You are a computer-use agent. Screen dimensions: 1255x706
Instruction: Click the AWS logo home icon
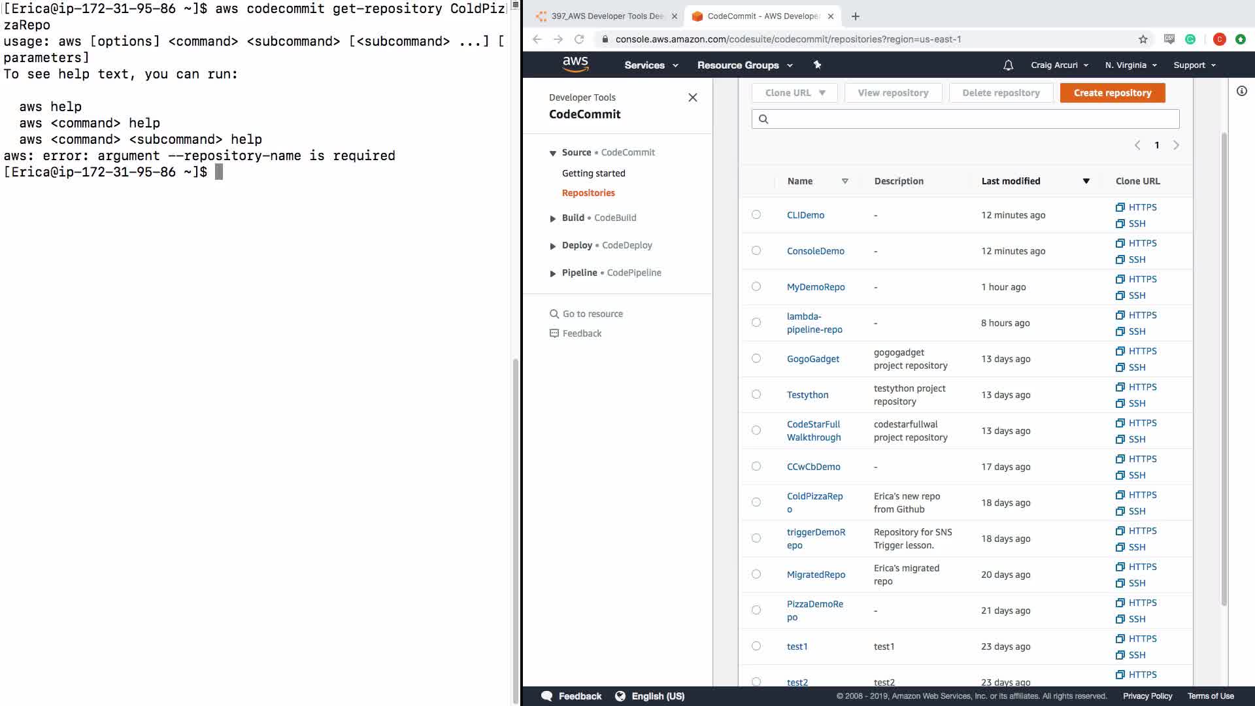(575, 64)
